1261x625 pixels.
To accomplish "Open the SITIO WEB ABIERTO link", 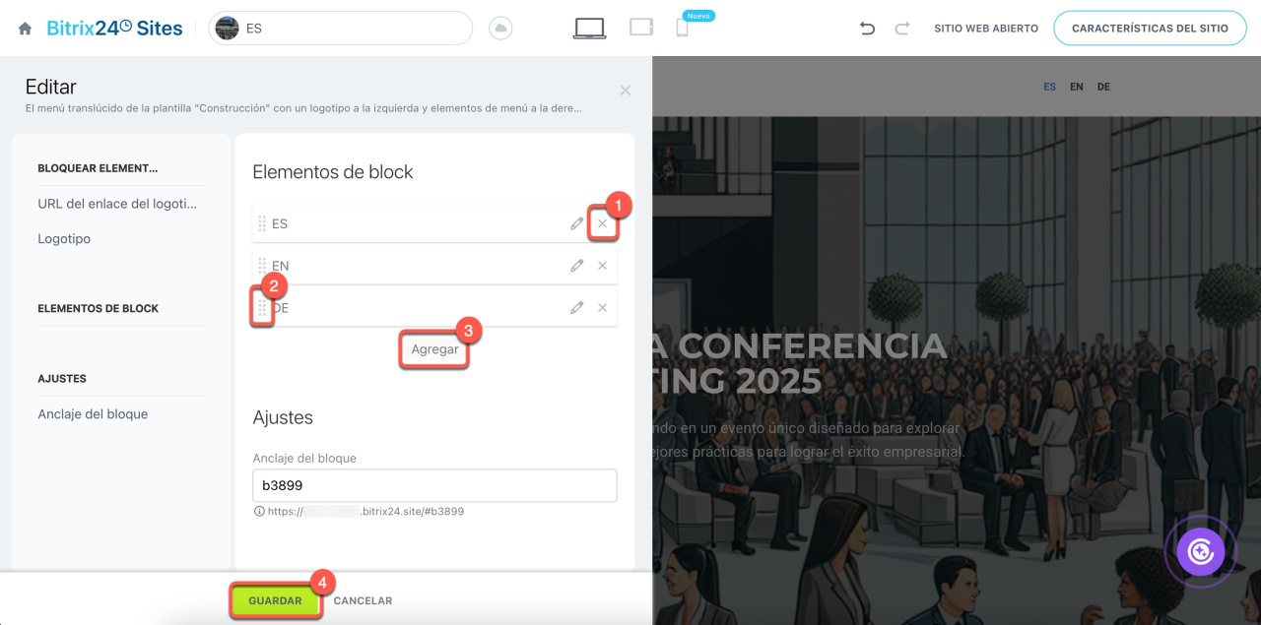I will coord(986,29).
